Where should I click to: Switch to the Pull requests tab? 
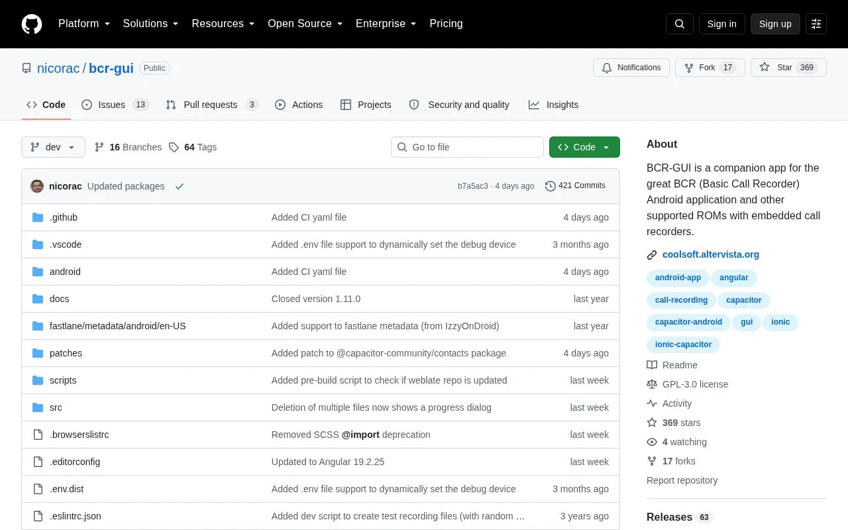211,105
